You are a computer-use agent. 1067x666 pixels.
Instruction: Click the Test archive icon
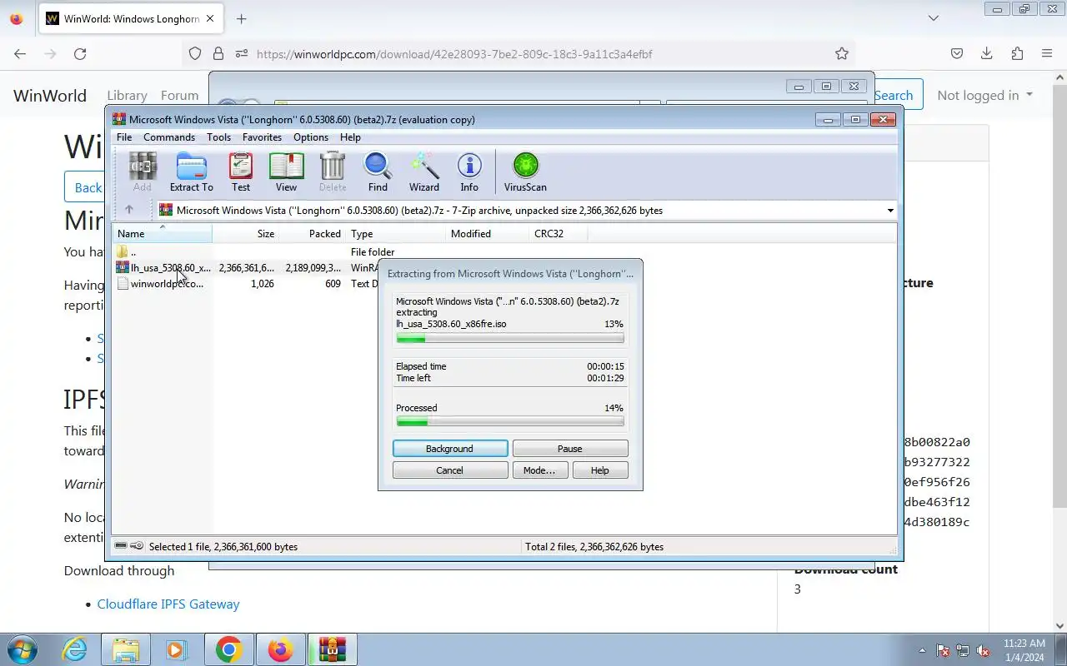coord(241,172)
